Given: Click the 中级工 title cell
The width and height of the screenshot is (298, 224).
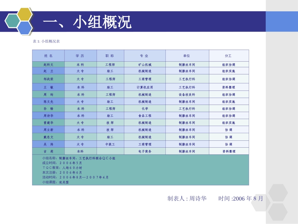Looking at the screenshot, I should (x=110, y=144).
